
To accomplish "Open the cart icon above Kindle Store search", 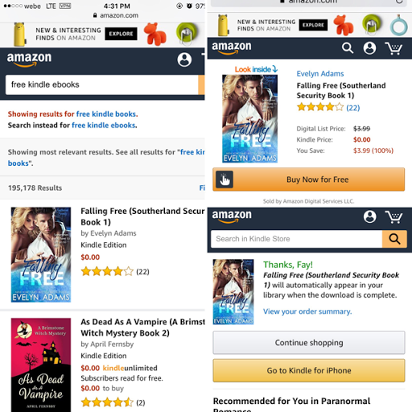I will point(393,216).
